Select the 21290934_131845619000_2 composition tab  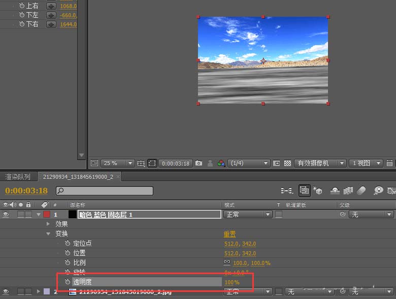pos(78,177)
